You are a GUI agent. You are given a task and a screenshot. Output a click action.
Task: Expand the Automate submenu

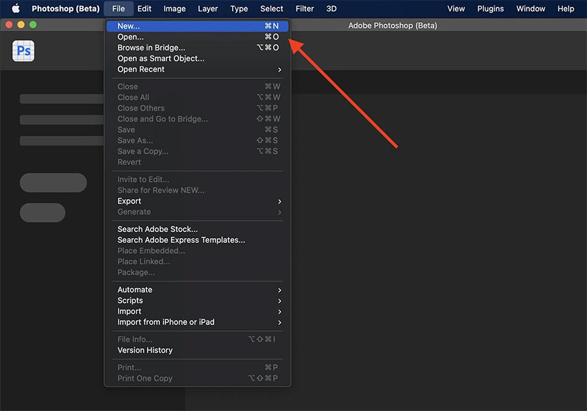pyautogui.click(x=135, y=290)
